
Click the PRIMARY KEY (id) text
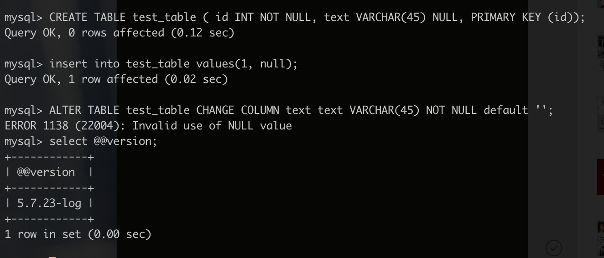click(x=524, y=17)
